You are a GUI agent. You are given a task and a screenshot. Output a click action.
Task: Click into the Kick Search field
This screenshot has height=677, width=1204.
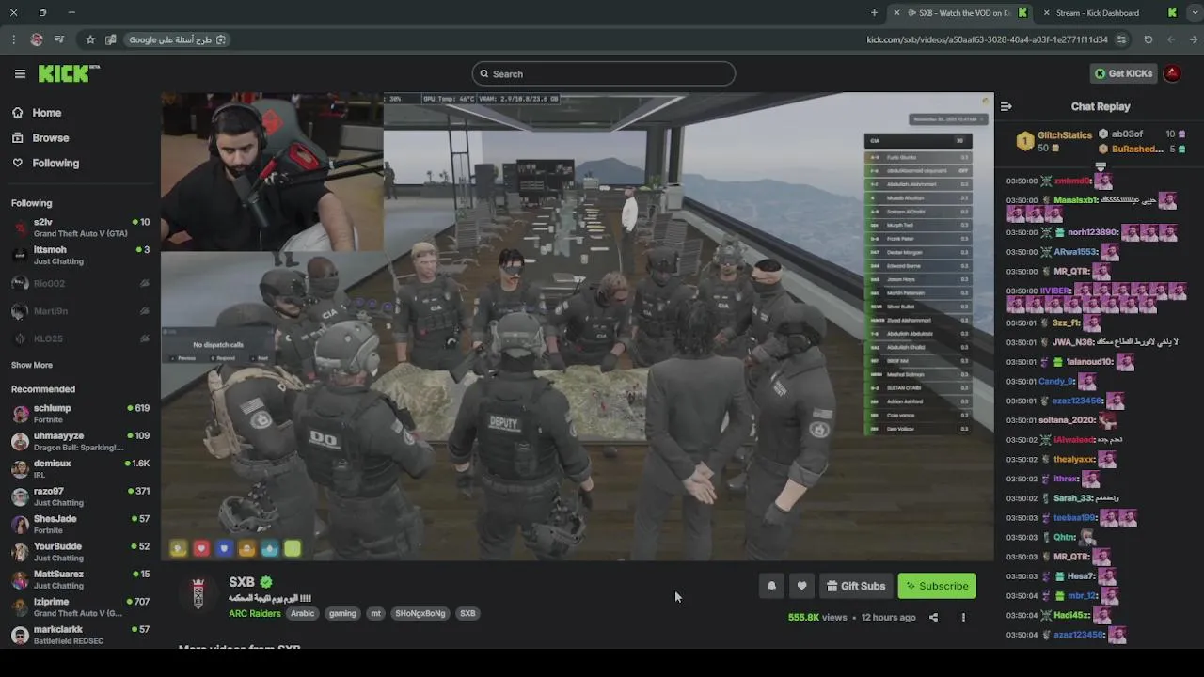[603, 74]
